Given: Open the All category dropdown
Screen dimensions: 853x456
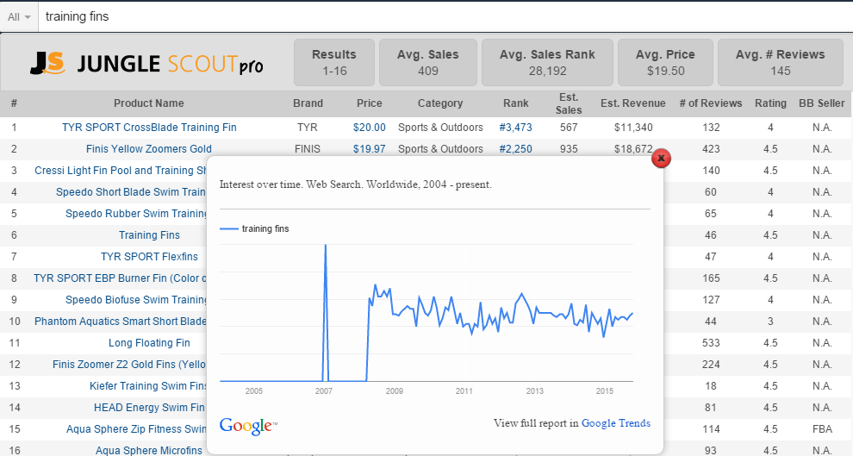Looking at the screenshot, I should tap(19, 17).
